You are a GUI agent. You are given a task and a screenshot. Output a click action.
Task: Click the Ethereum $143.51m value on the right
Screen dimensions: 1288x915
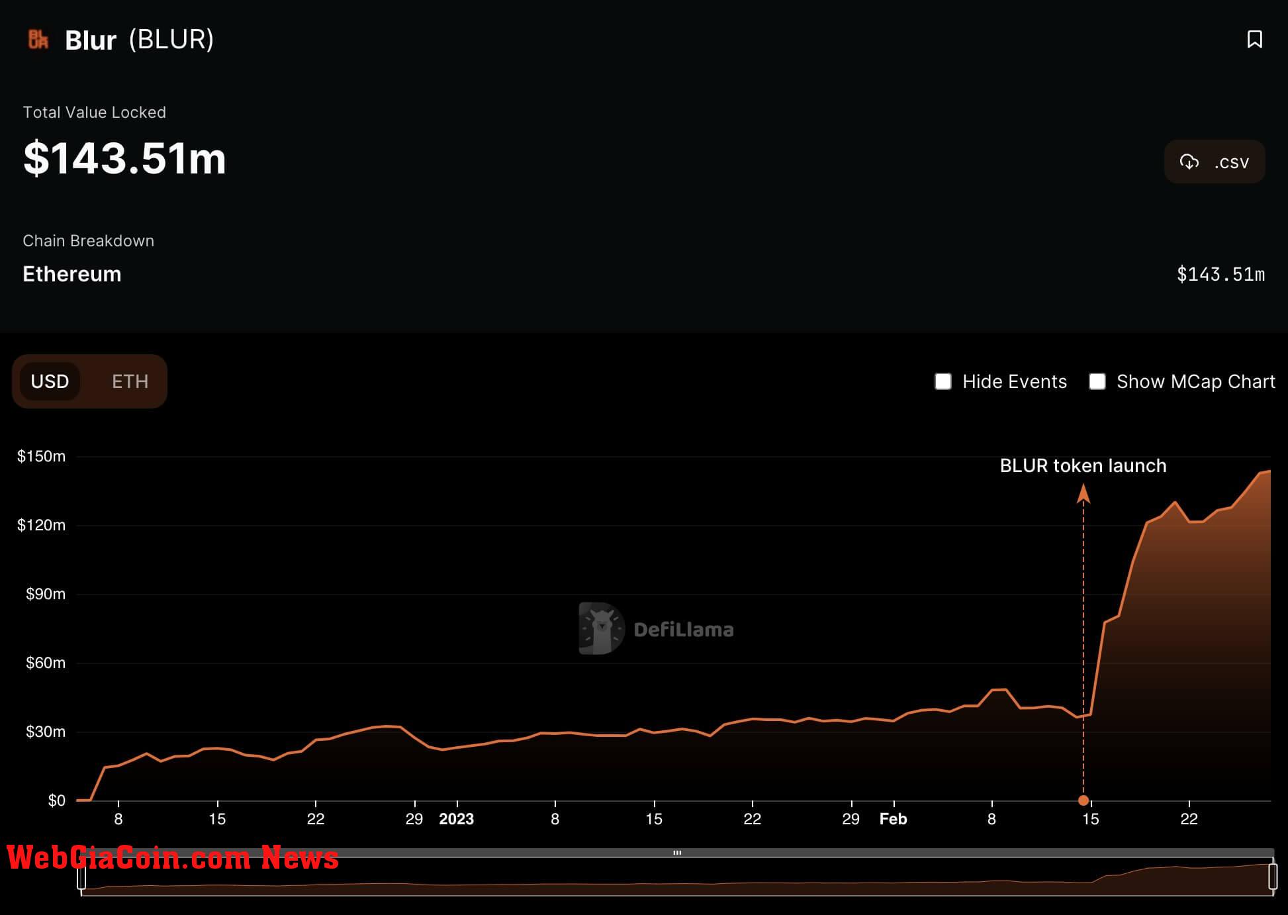(x=1220, y=274)
